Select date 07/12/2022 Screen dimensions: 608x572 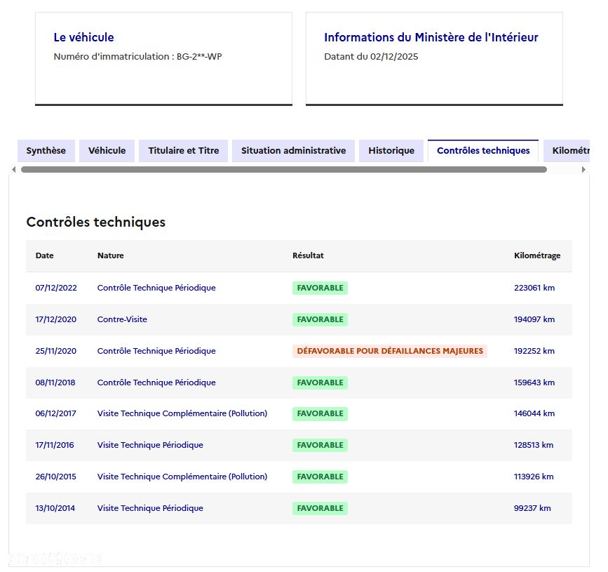(x=56, y=288)
